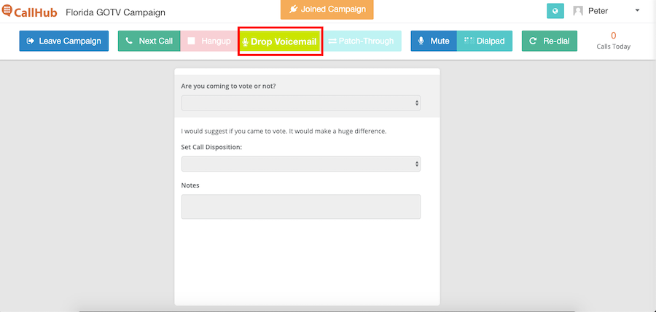Open the 'Are you coming to vote' dropdown
656x312 pixels.
(x=301, y=103)
